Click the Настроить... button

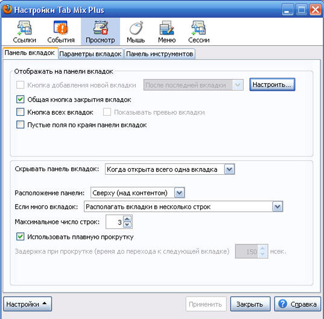(x=272, y=85)
